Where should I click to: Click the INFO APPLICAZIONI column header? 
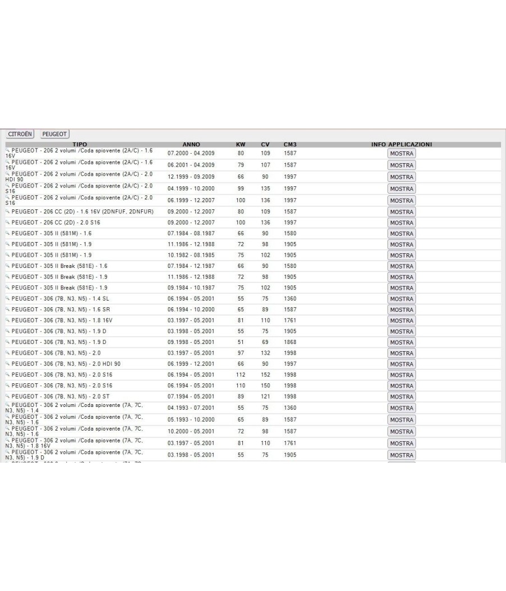(x=401, y=144)
